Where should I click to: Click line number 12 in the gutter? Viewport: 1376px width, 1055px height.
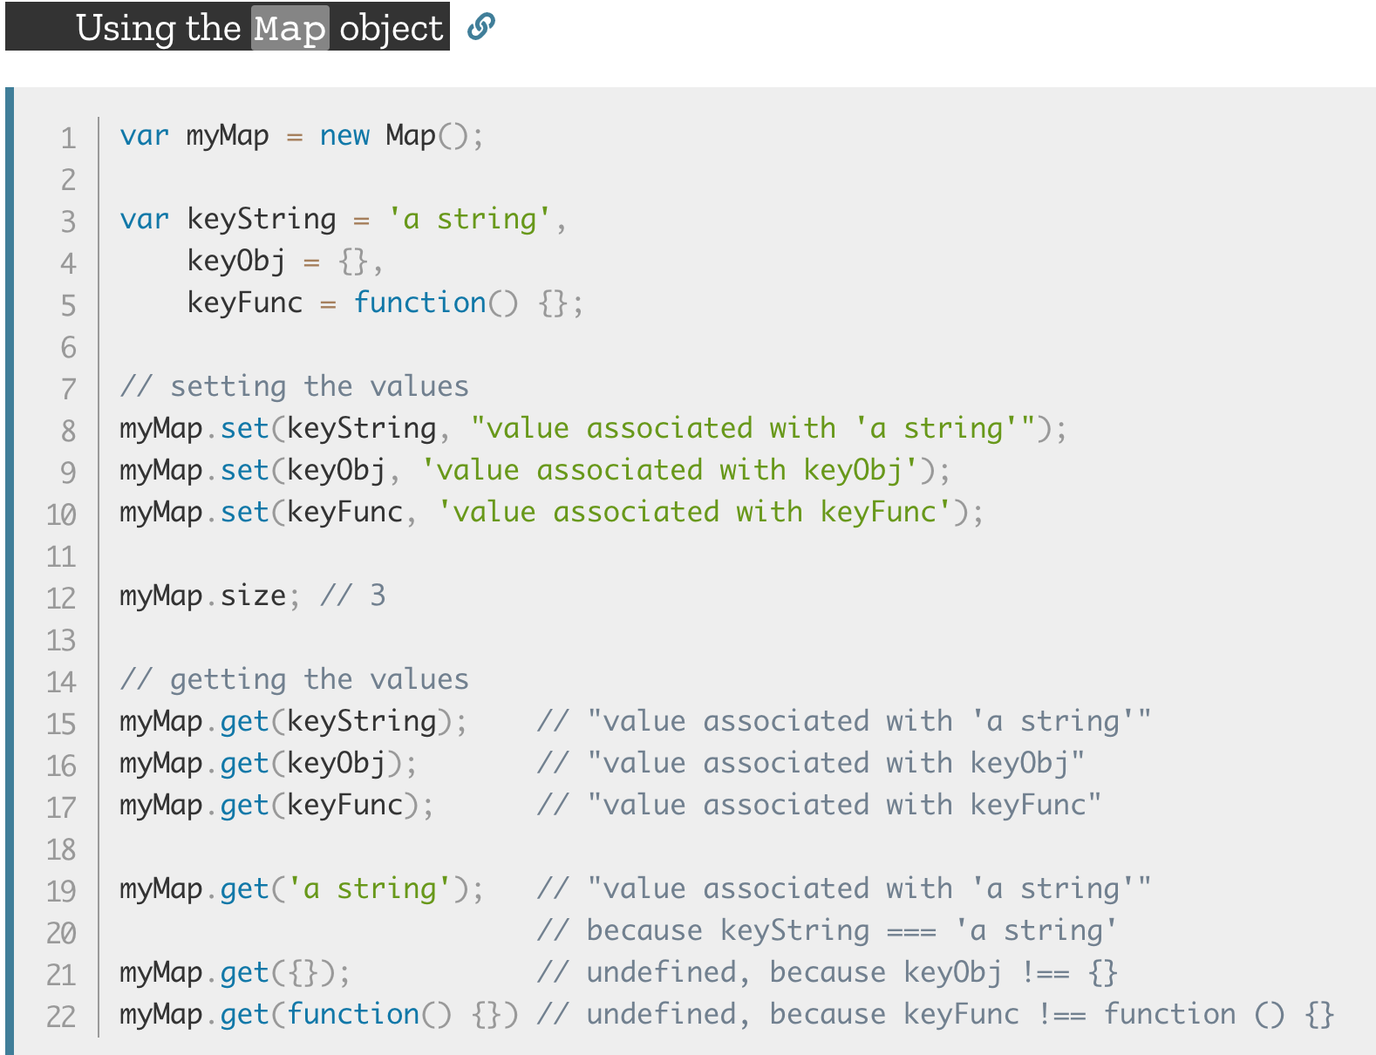(61, 598)
